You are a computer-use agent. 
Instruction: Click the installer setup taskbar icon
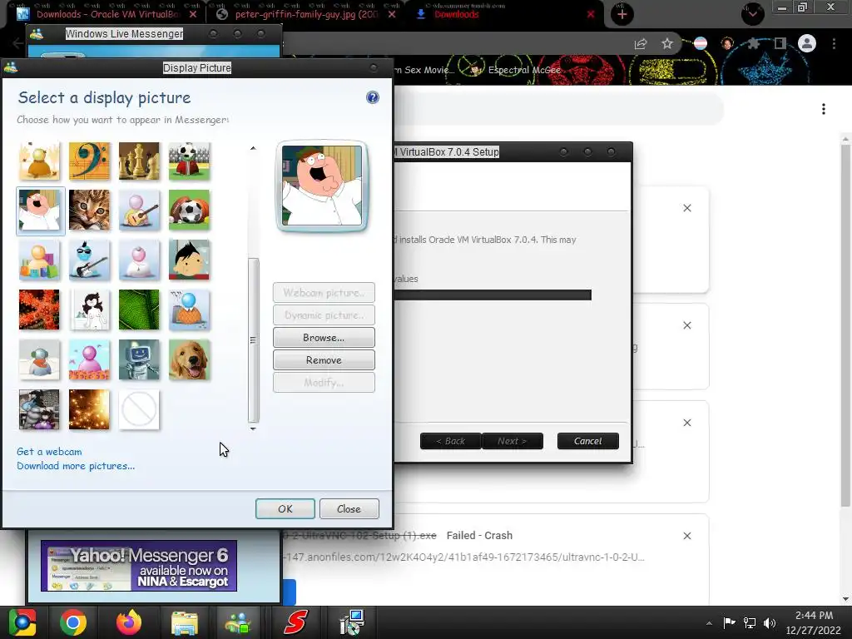tap(352, 622)
